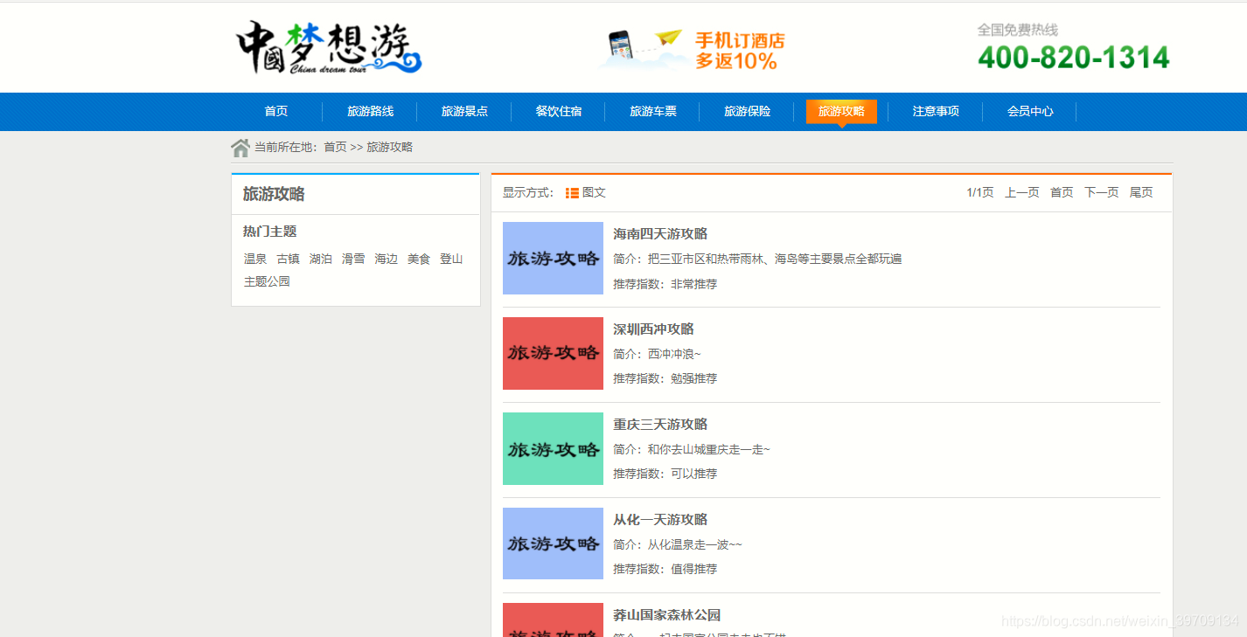Open the 深圳西冲攻略 article title

653,329
